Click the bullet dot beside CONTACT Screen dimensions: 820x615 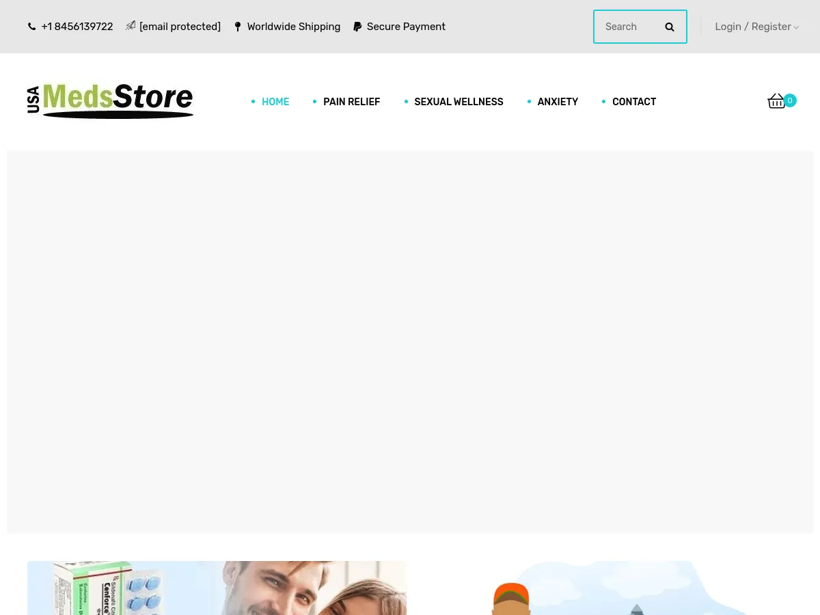pyautogui.click(x=603, y=101)
